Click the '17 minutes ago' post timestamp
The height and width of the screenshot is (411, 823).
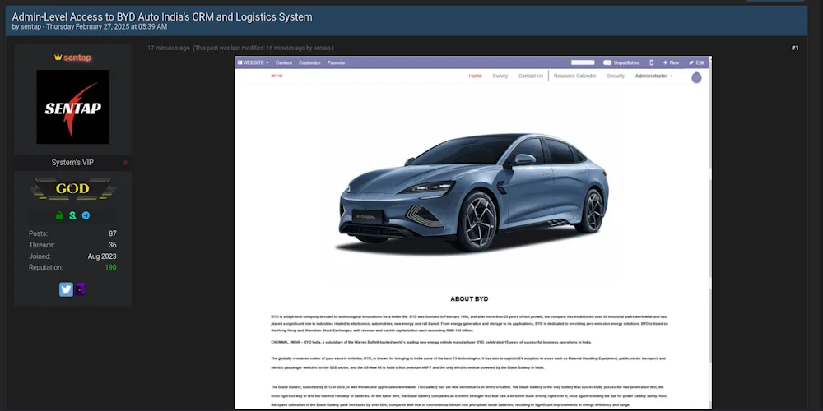[x=169, y=48]
